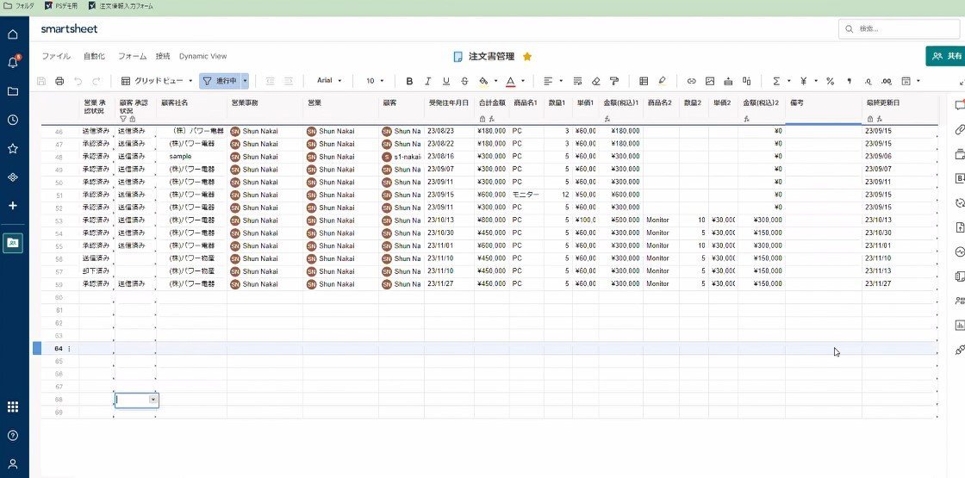965x478 pixels.
Task: Open the 接続 menu
Action: coord(163,56)
